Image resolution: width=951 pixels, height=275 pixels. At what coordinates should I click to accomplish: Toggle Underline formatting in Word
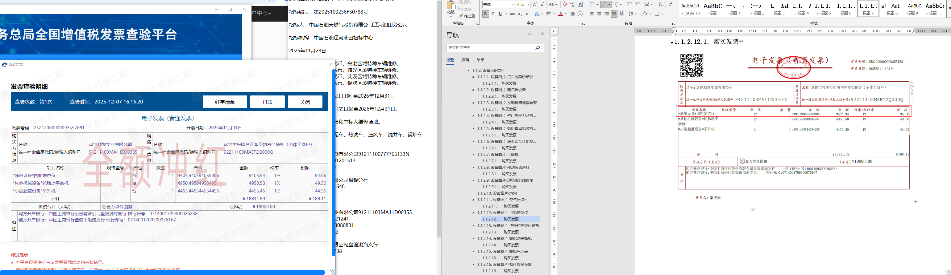(x=500, y=14)
